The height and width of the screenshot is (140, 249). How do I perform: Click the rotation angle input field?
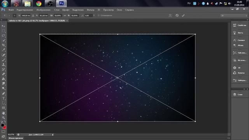click(88, 16)
